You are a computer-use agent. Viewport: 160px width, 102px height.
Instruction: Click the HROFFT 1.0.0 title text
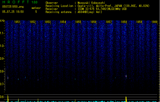(x=20, y=2)
